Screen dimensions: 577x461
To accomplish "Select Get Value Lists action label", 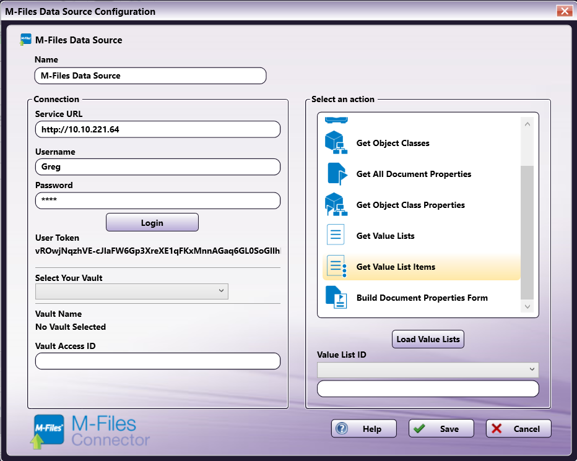I will pyautogui.click(x=385, y=236).
